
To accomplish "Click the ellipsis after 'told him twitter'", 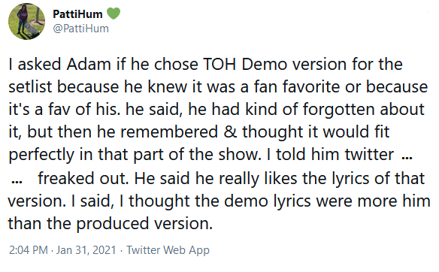I will tap(407, 158).
